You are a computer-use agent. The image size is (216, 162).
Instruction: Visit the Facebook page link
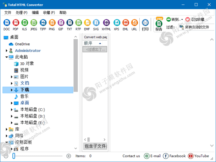pyautogui.click(x=174, y=156)
